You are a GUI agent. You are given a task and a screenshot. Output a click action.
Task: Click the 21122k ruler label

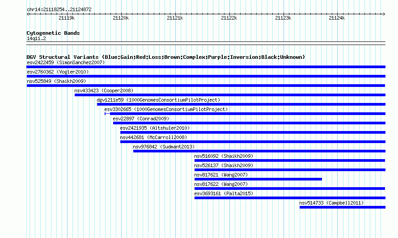pos(229,18)
